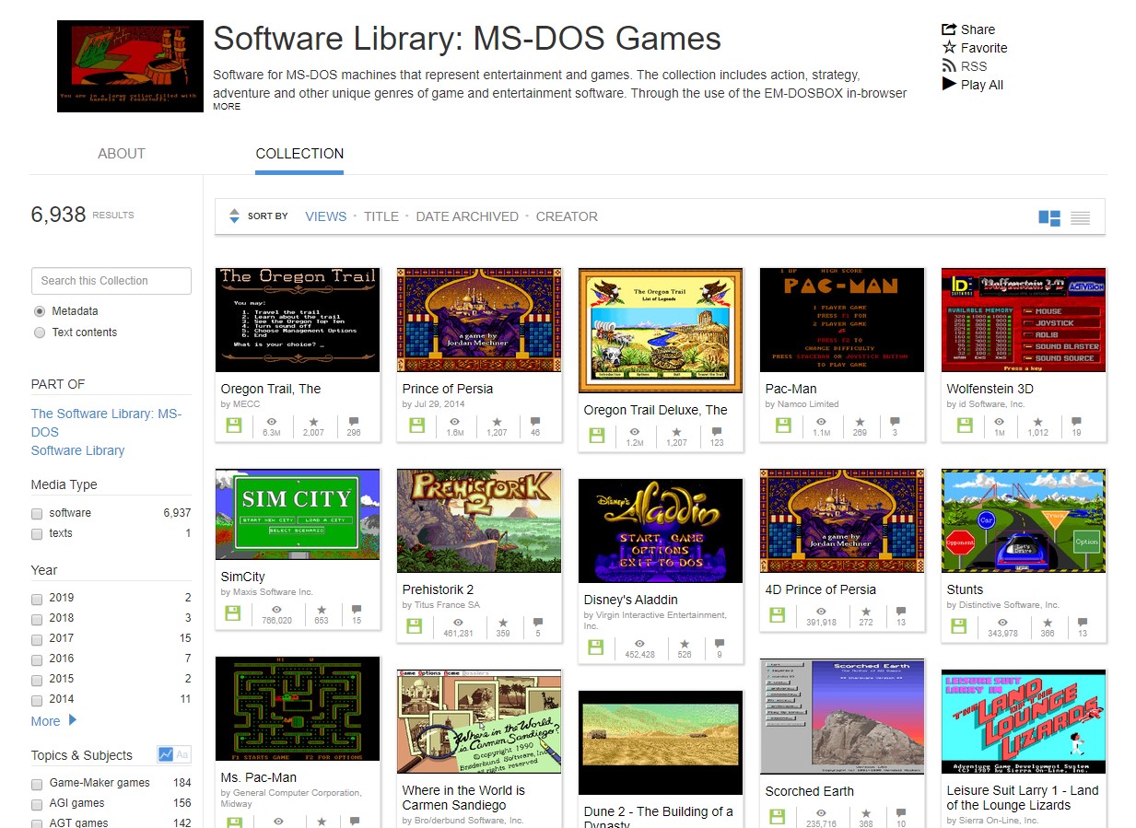This screenshot has height=828, width=1136.
Task: Open the ABOUT tab
Action: [122, 154]
